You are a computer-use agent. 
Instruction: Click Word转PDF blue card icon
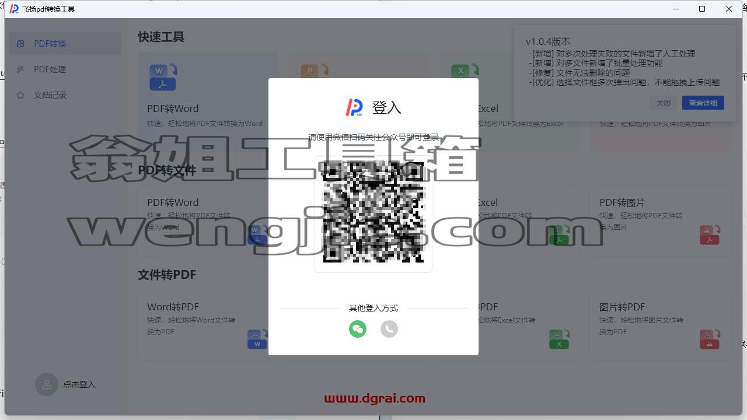click(257, 339)
